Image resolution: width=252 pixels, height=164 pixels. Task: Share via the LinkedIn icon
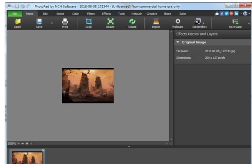pyautogui.click(x=236, y=14)
